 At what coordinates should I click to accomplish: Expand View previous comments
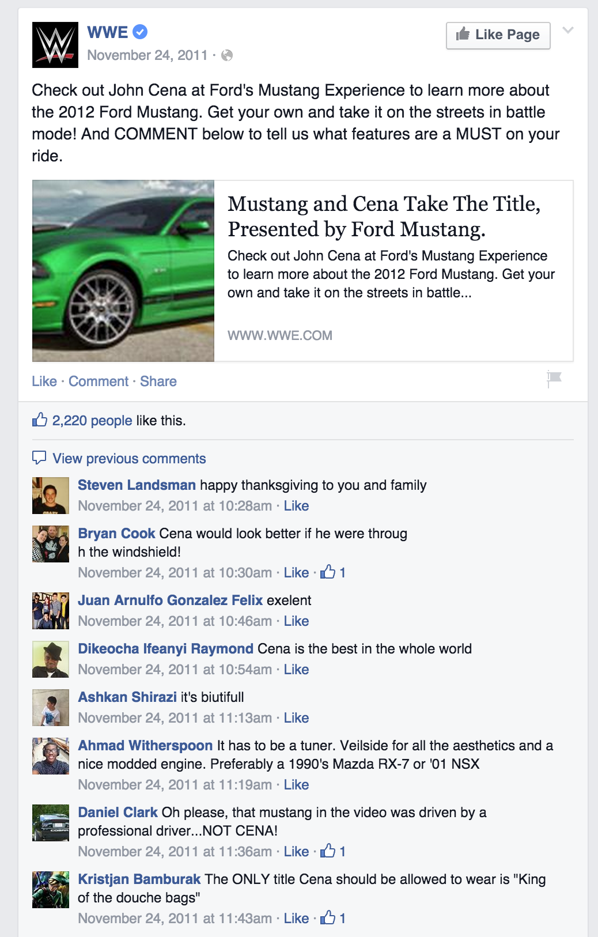[x=129, y=459]
